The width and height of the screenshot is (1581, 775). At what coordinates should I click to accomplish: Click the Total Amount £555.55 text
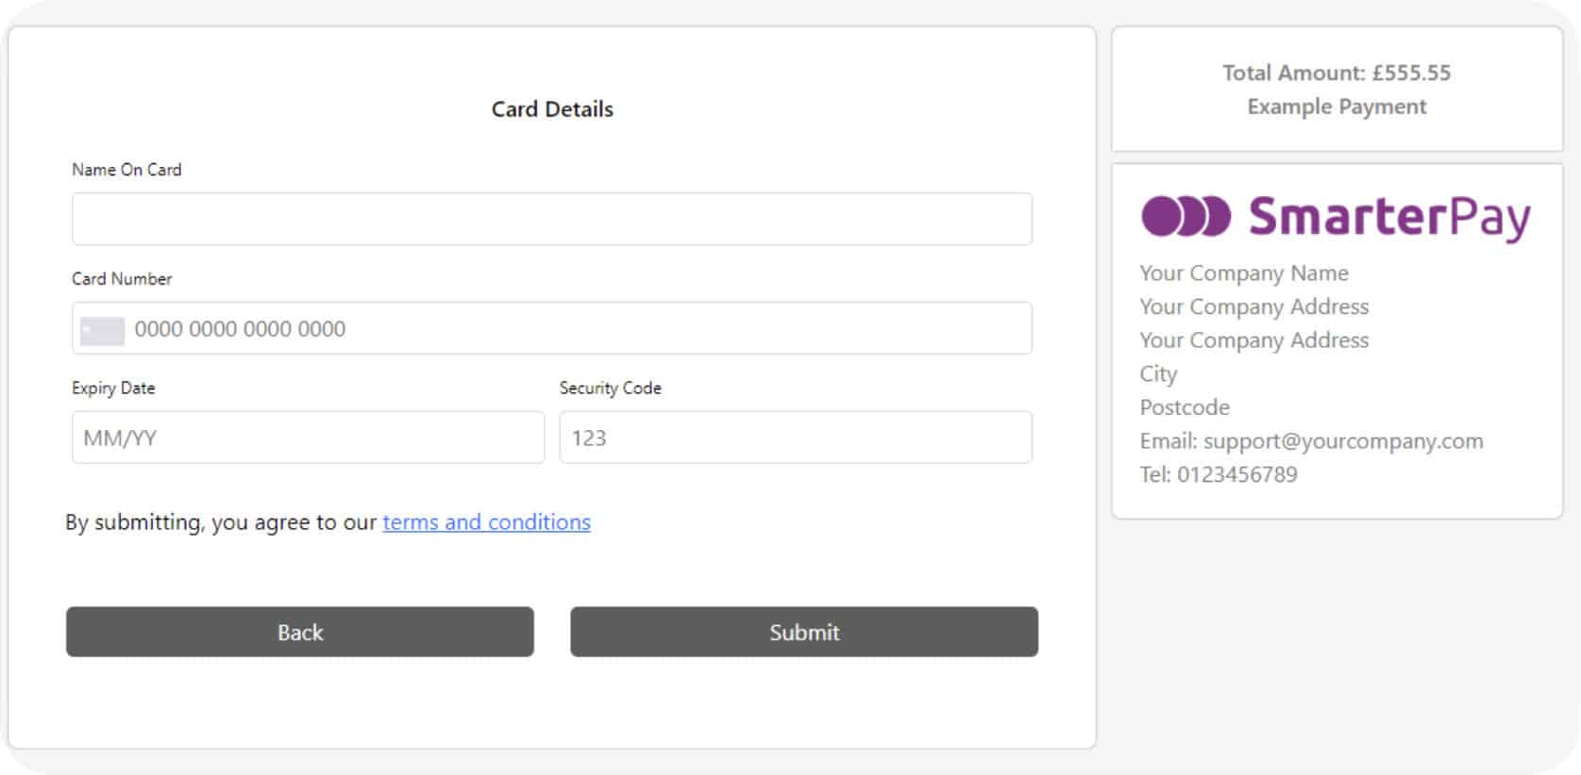(1336, 73)
